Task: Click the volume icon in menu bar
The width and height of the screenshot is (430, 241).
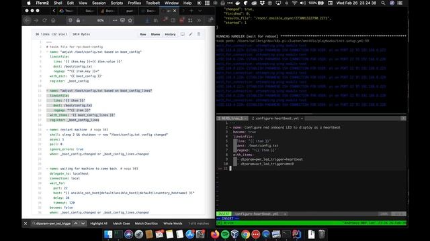Action: coord(303,3)
